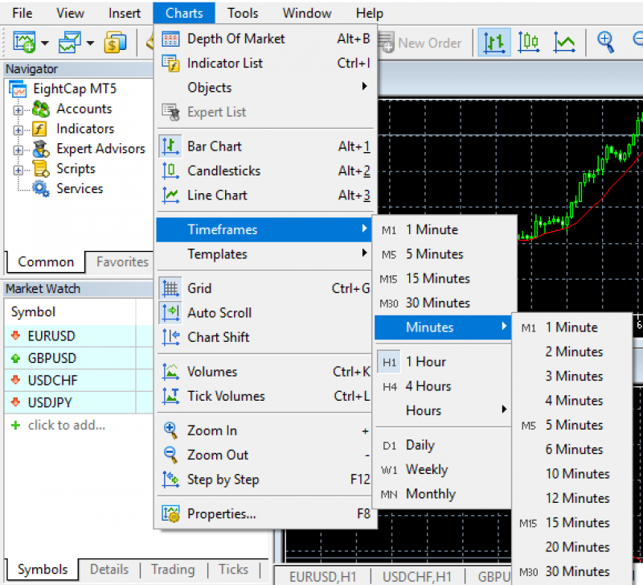Select Candlesticks chart type in menu
Viewport: 643px width, 585px height.
pyautogui.click(x=264, y=171)
